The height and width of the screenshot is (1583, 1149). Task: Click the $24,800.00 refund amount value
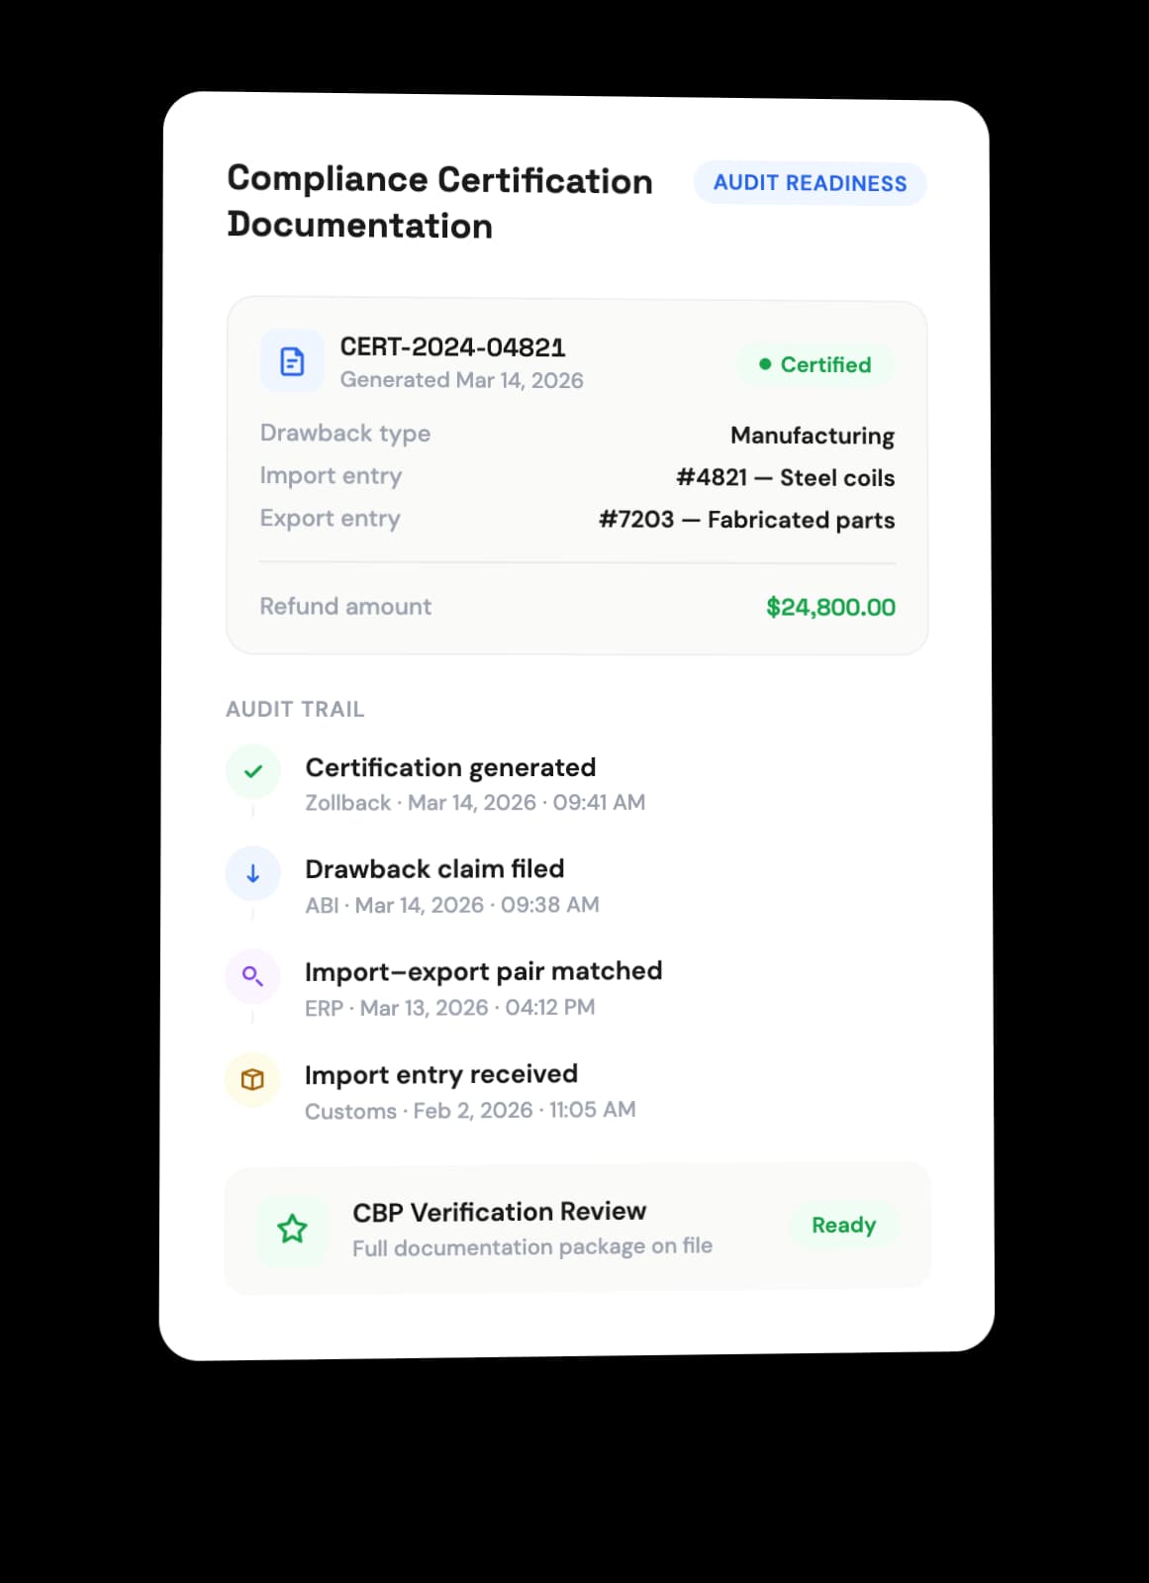click(x=830, y=607)
